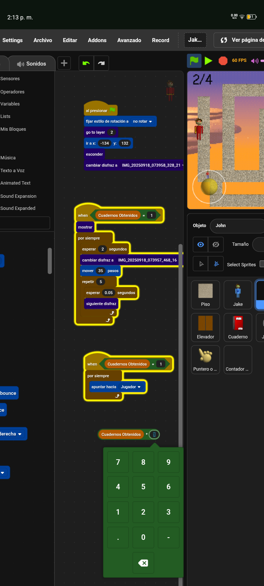Open costume dropdown IMG_20250918_073958_328_21
Viewport: 264px width, 586px height.
152,165
